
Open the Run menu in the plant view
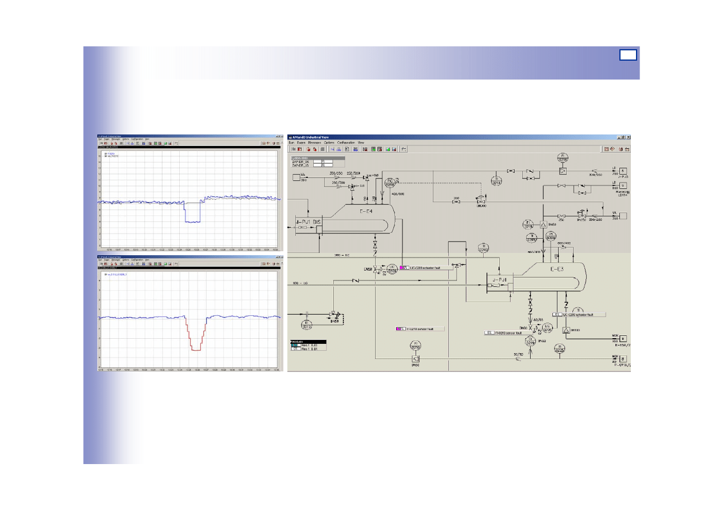click(291, 142)
